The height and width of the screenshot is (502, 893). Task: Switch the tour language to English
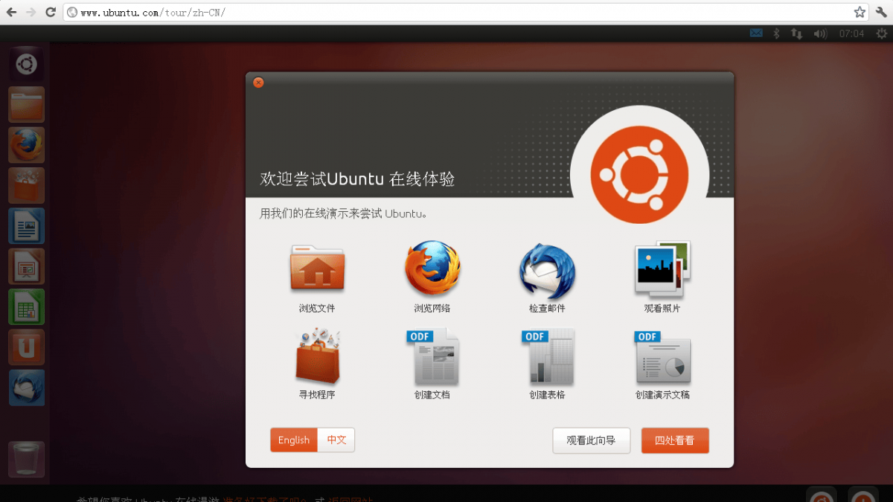294,440
